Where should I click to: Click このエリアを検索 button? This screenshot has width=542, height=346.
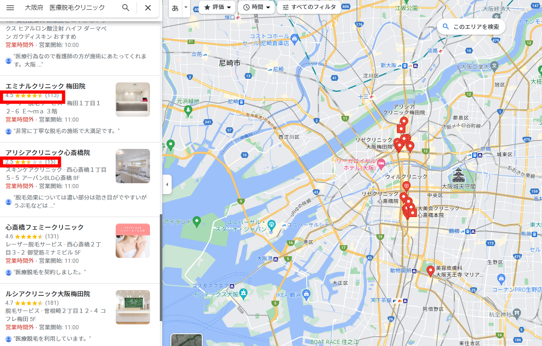click(x=471, y=27)
